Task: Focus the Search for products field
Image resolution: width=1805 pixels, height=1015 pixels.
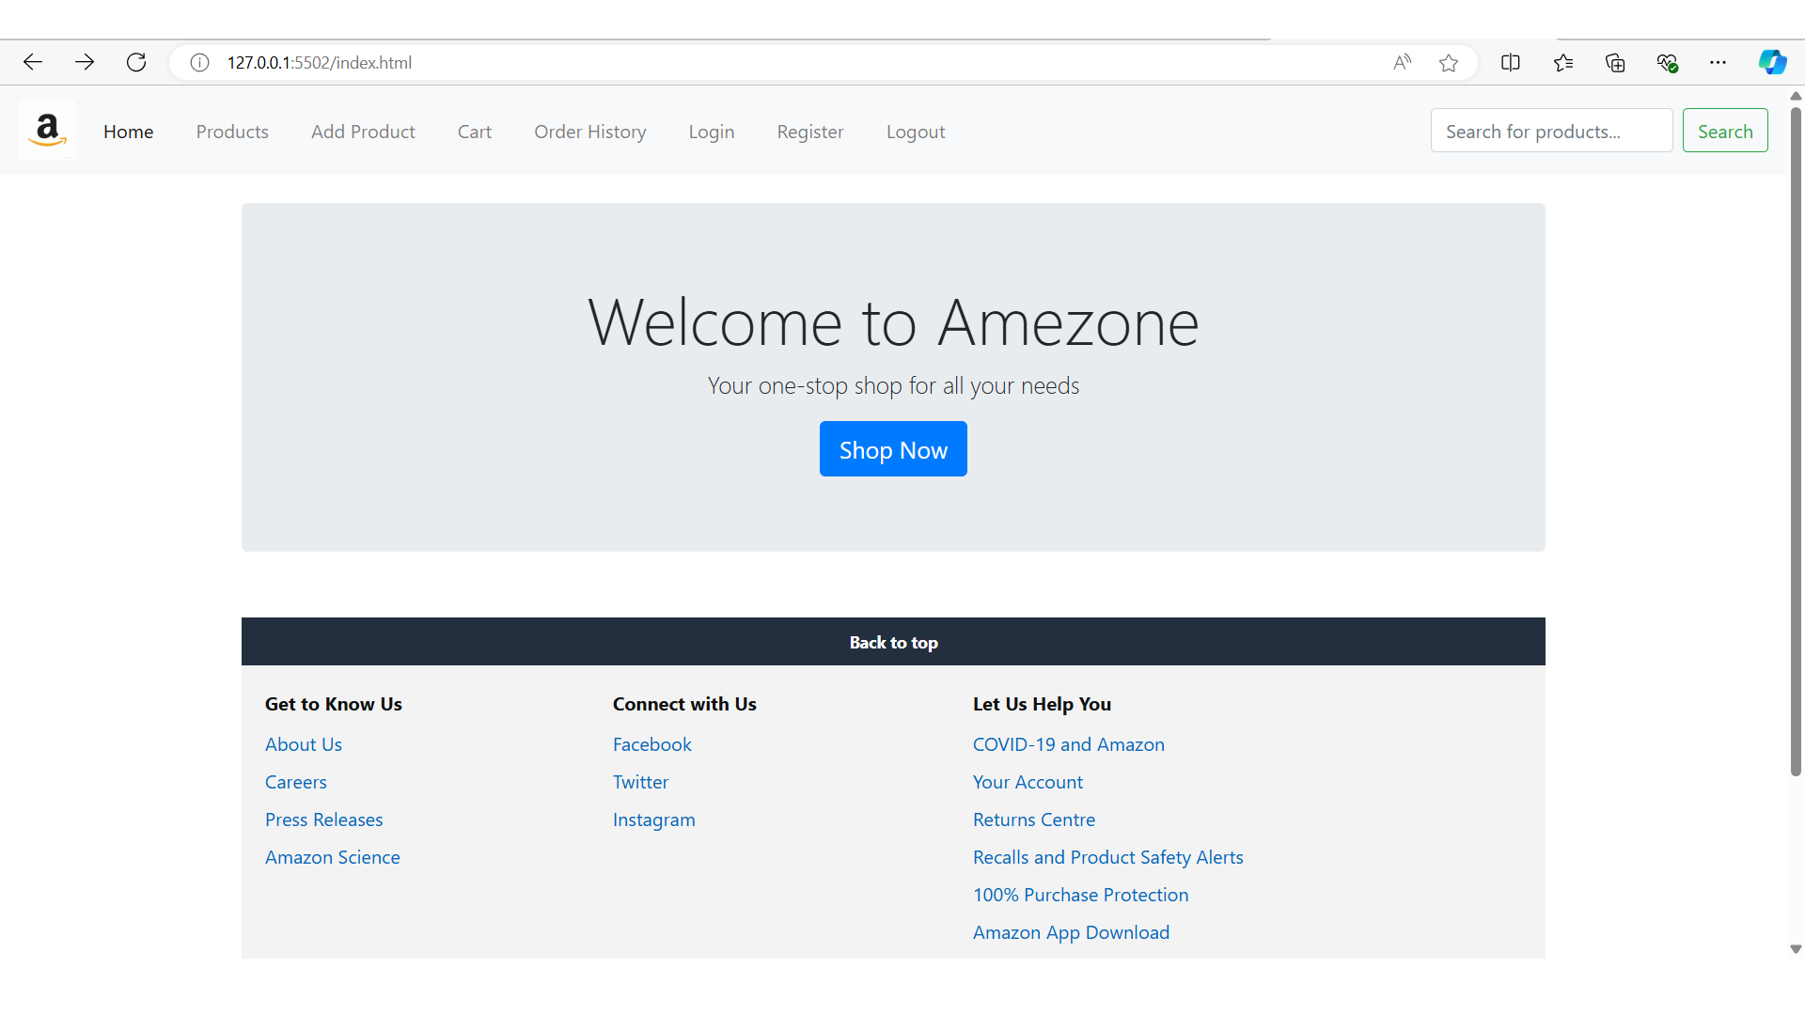Action: click(1551, 131)
